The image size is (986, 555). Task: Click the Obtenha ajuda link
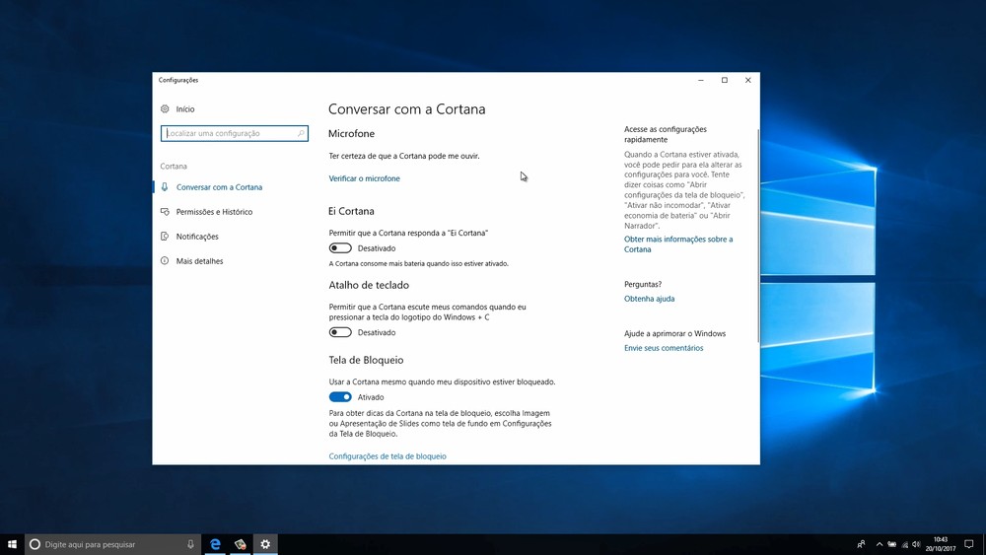pyautogui.click(x=649, y=299)
